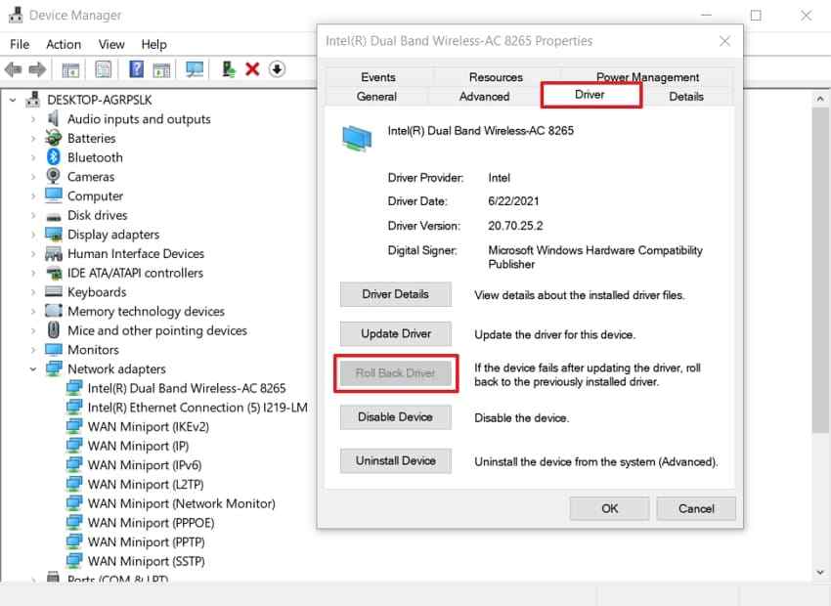Collapse the DESKTOP-AGRPSLK root node

pyautogui.click(x=13, y=100)
